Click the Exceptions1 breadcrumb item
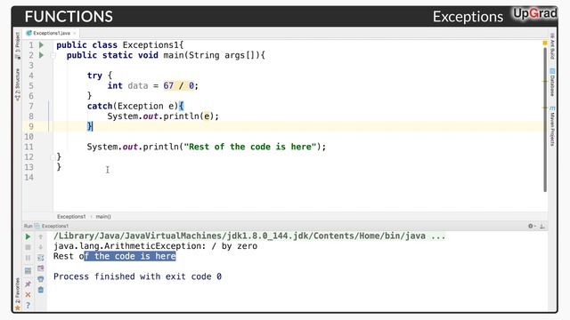The height and width of the screenshot is (320, 570). coord(71,217)
